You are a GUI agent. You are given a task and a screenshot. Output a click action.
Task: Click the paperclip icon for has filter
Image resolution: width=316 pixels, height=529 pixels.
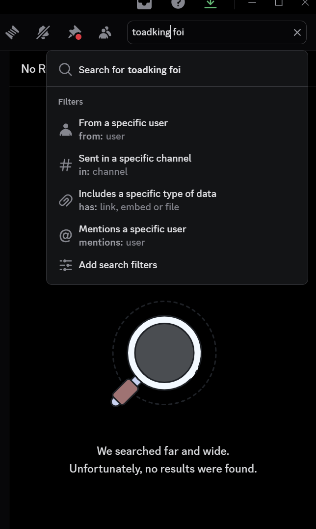click(x=65, y=200)
